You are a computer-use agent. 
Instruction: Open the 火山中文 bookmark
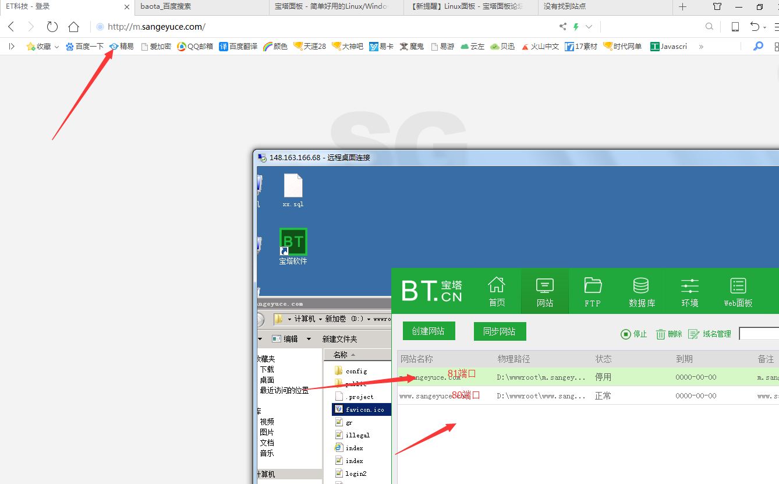click(540, 47)
